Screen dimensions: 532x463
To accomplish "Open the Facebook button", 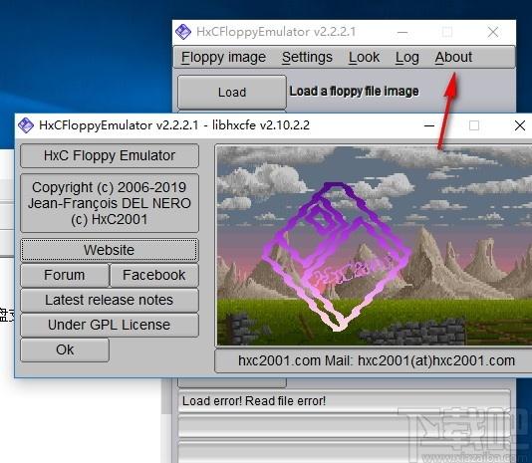I will pyautogui.click(x=154, y=275).
